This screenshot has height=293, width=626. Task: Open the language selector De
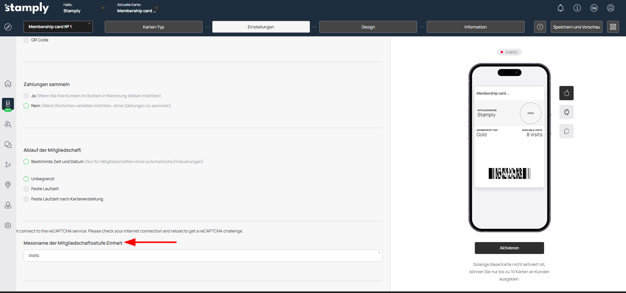click(x=594, y=8)
